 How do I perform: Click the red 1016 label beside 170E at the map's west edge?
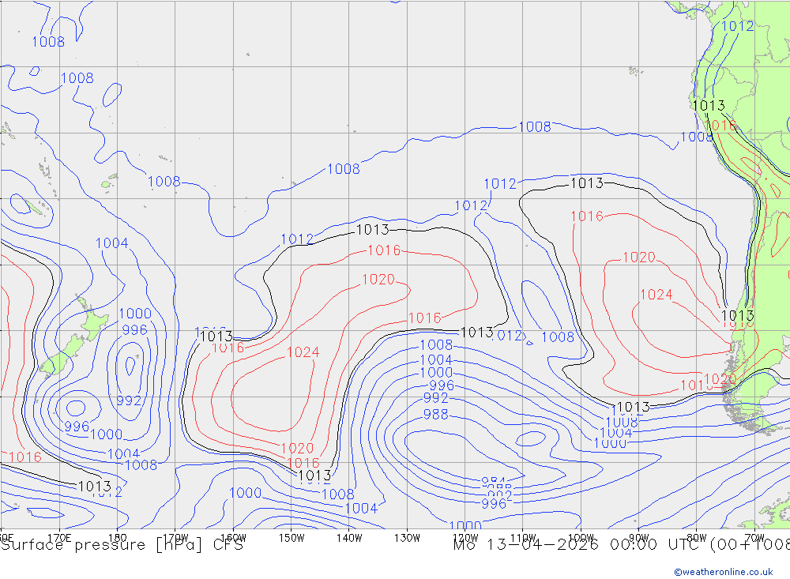pos(25,457)
